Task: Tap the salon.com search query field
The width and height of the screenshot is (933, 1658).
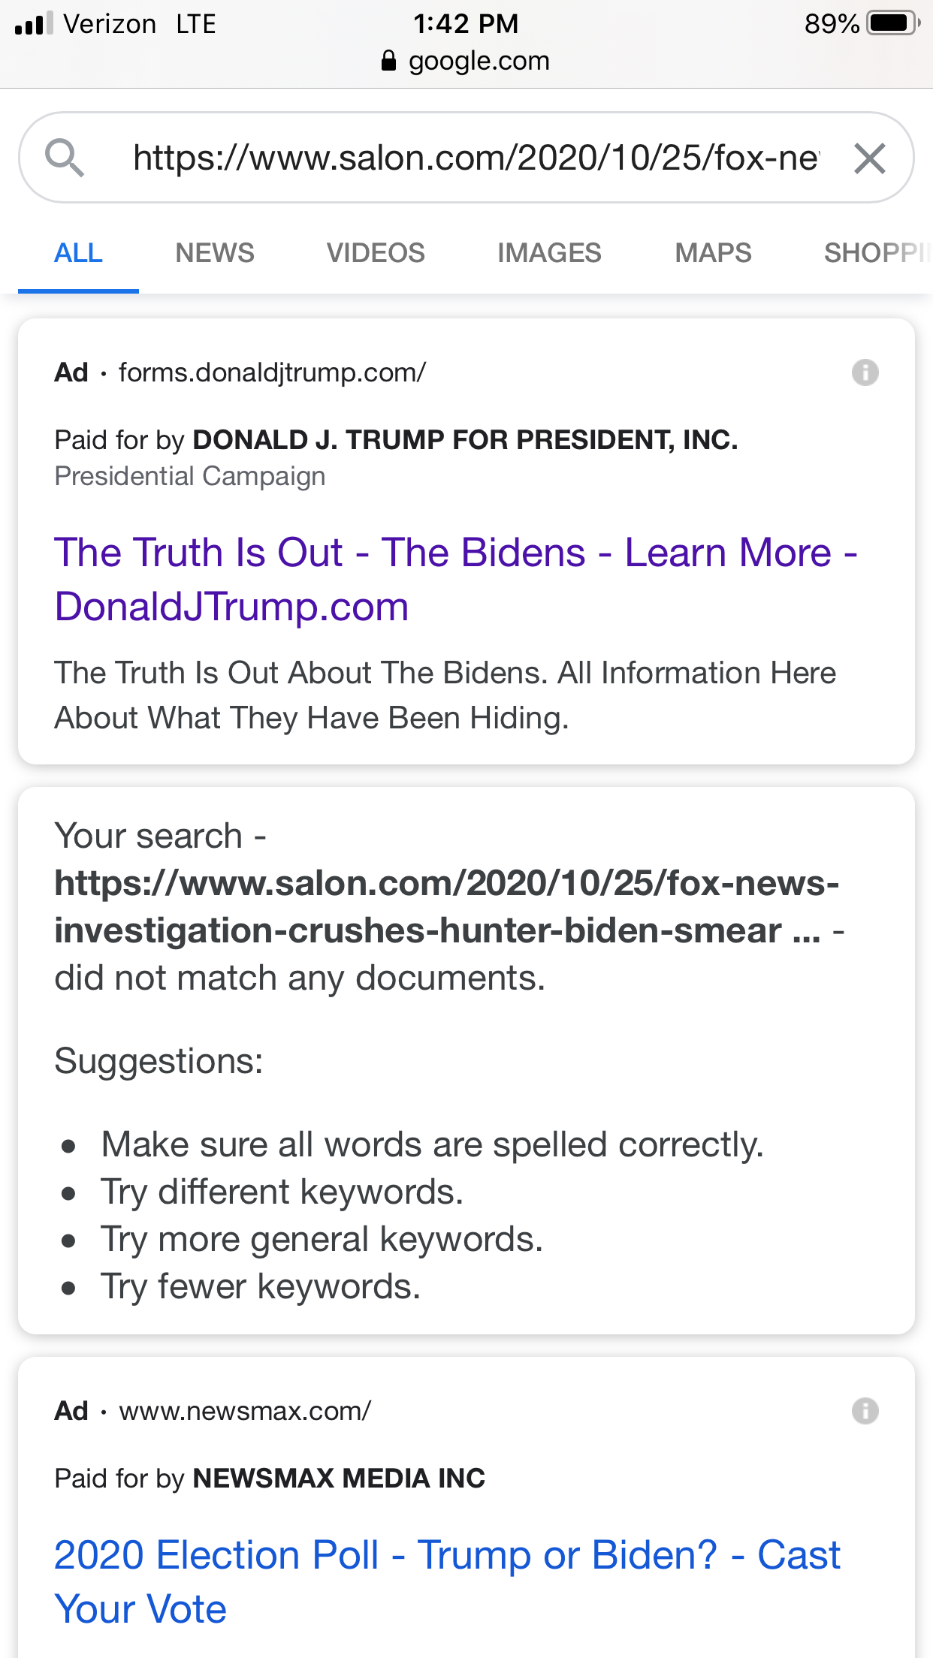Action: coord(475,158)
